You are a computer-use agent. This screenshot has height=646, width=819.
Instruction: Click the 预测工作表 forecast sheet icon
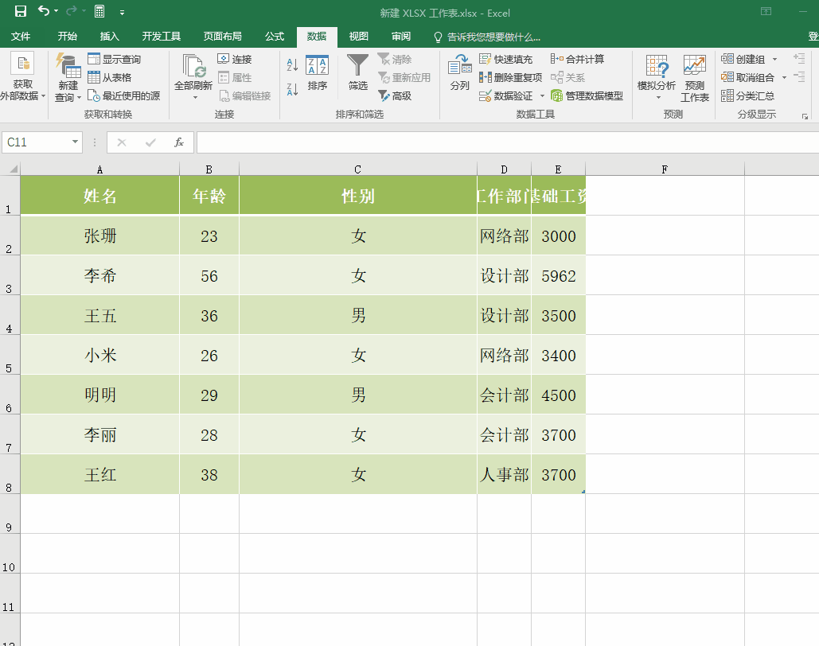click(695, 66)
